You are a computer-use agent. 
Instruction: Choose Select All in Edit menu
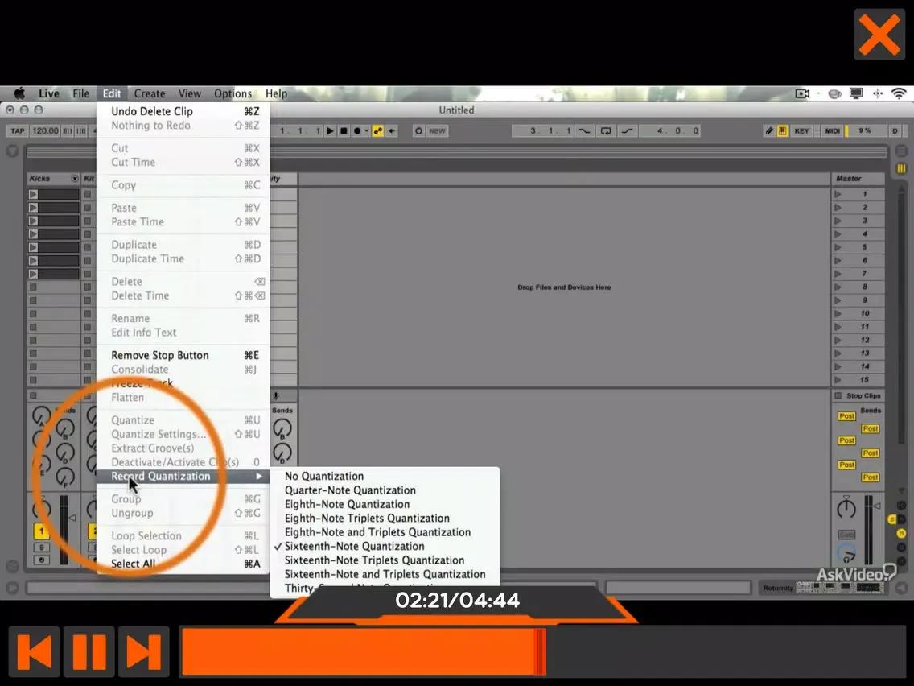[183, 564]
